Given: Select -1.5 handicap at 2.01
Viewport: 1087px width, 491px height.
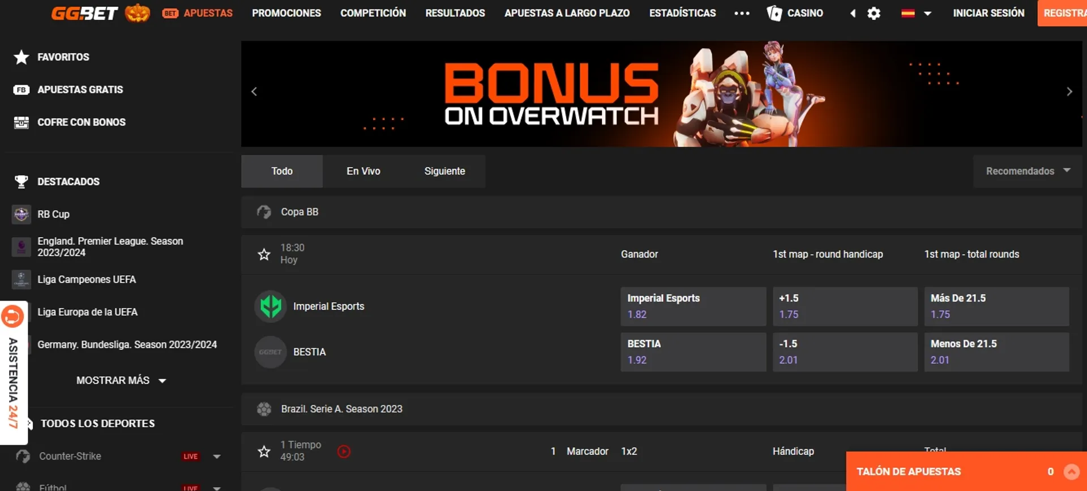Looking at the screenshot, I should [845, 352].
